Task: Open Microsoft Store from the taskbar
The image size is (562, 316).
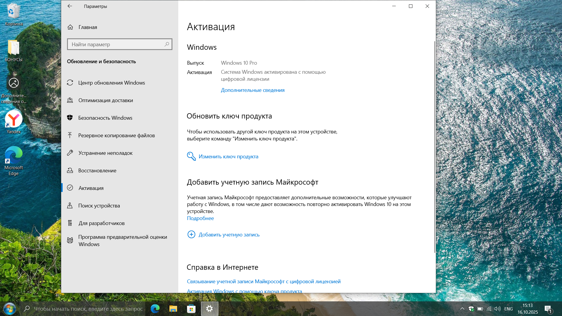Action: pos(191,309)
